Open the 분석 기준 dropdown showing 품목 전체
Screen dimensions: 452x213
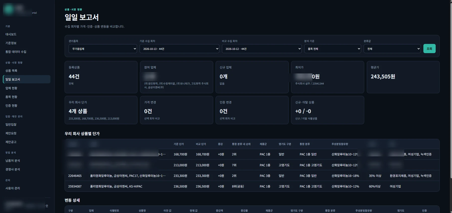[332, 49]
